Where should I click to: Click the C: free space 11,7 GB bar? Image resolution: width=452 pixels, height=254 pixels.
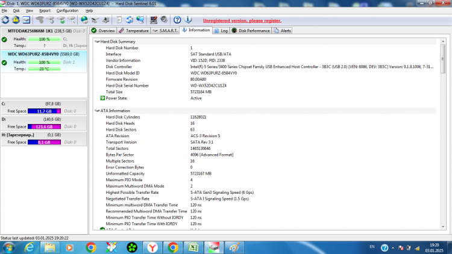tap(45, 111)
